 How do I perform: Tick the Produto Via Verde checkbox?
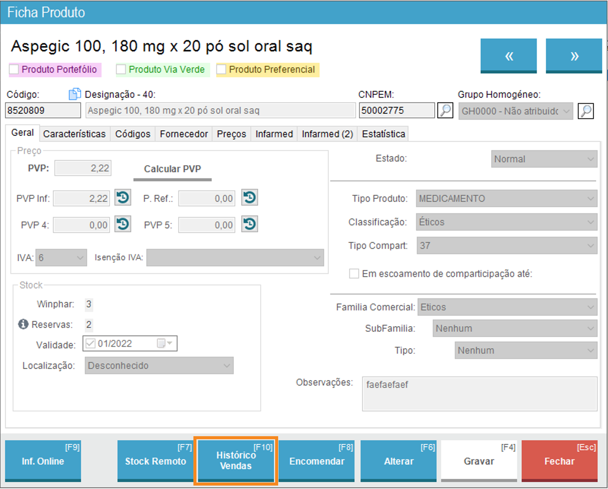pos(121,70)
